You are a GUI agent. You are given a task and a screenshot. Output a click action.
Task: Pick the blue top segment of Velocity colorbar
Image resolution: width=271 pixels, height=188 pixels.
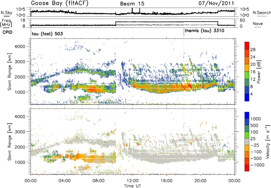[247, 115]
